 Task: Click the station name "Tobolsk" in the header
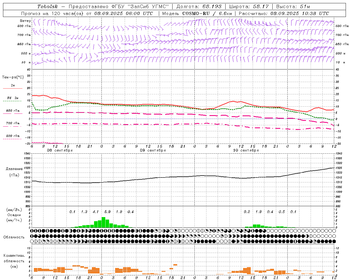[48, 7]
